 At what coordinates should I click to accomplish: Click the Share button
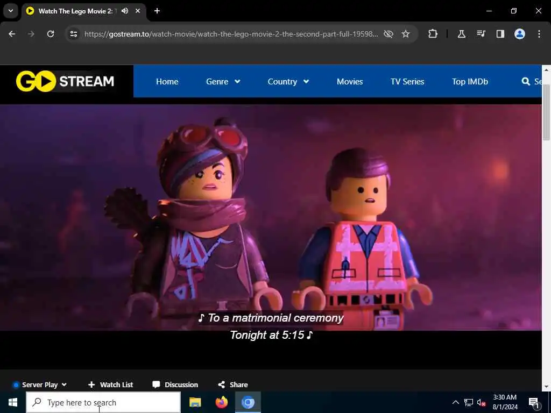(x=233, y=384)
